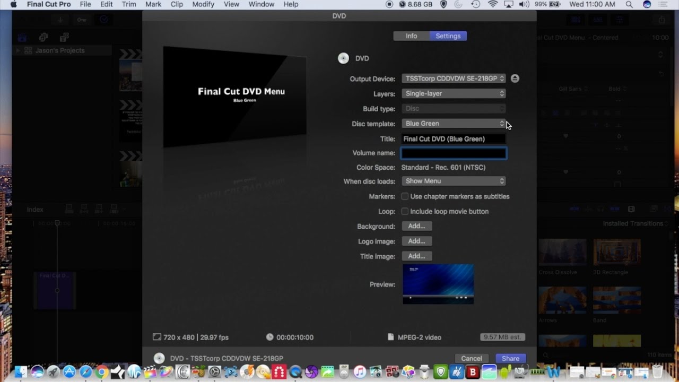Open Launchpad from the Dock

click(53, 372)
